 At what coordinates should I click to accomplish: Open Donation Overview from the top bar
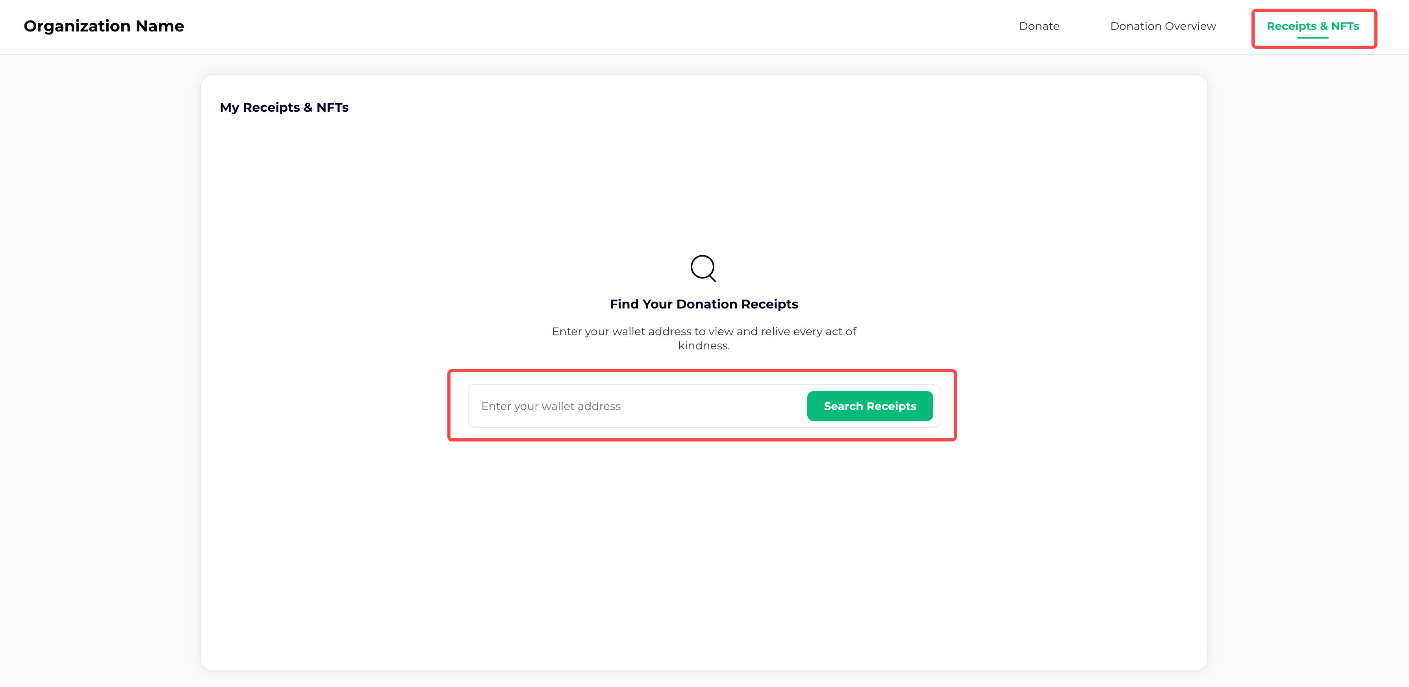coord(1162,26)
